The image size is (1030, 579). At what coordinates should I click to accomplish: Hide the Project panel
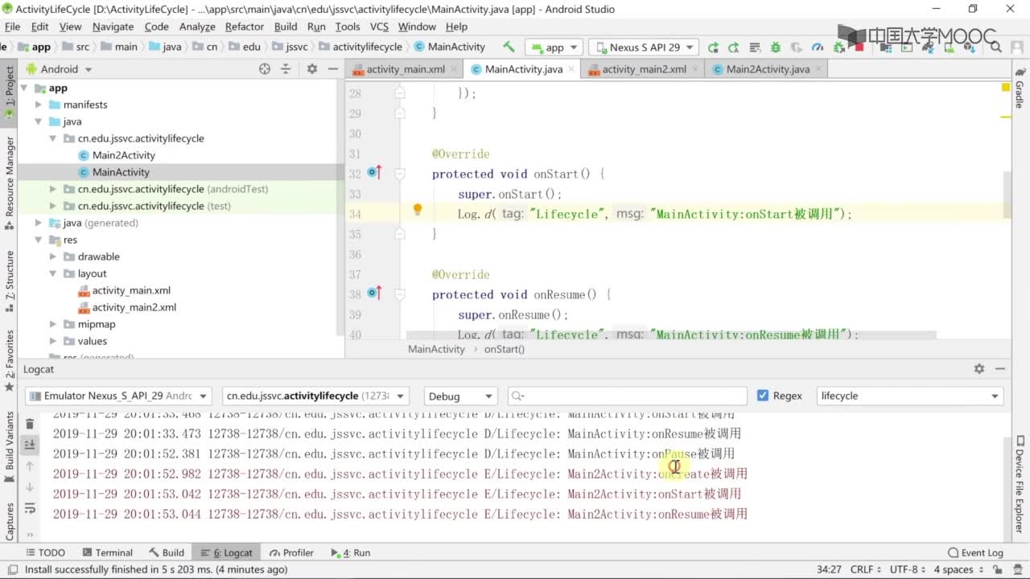[333, 69]
